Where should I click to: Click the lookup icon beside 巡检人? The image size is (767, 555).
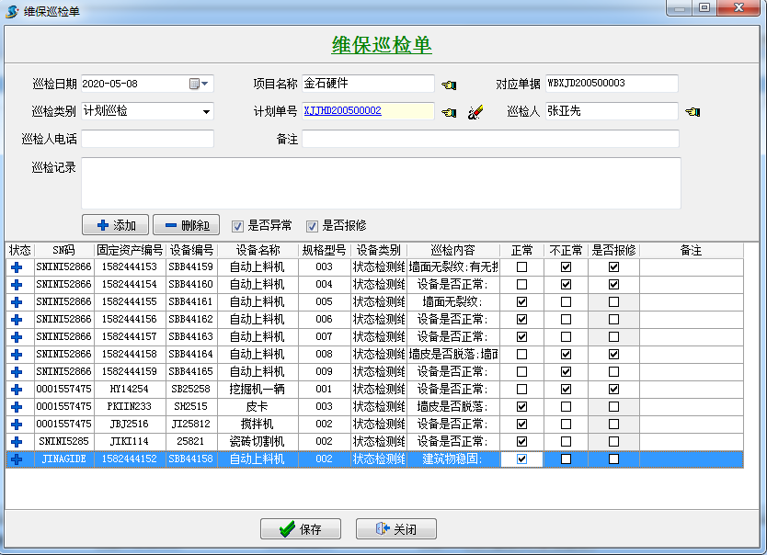[x=693, y=112]
